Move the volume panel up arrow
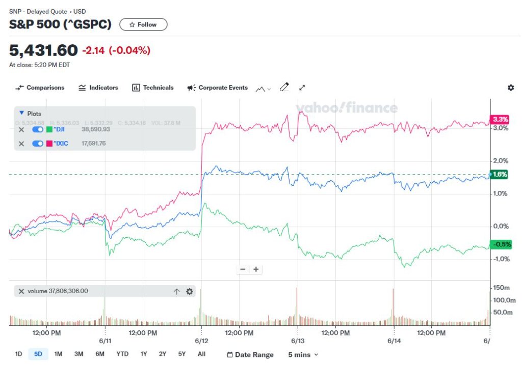The height and width of the screenshot is (365, 522). click(x=177, y=292)
